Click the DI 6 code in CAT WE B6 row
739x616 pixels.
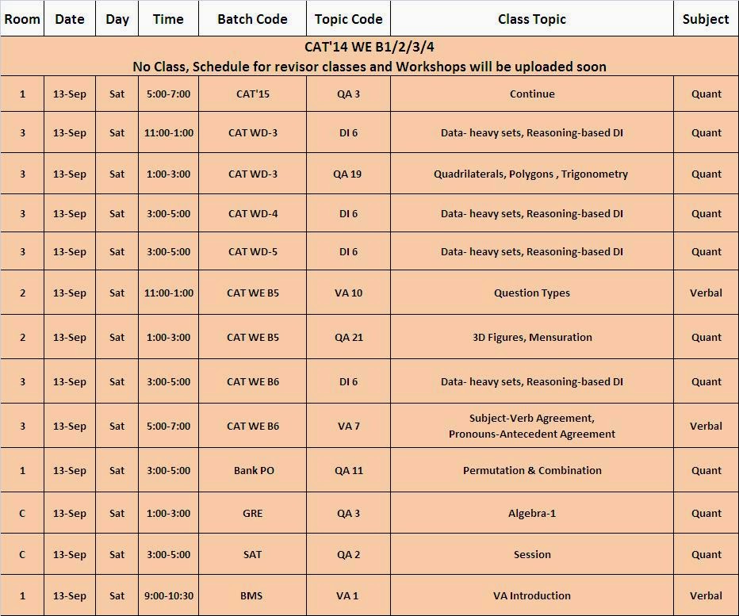348,382
